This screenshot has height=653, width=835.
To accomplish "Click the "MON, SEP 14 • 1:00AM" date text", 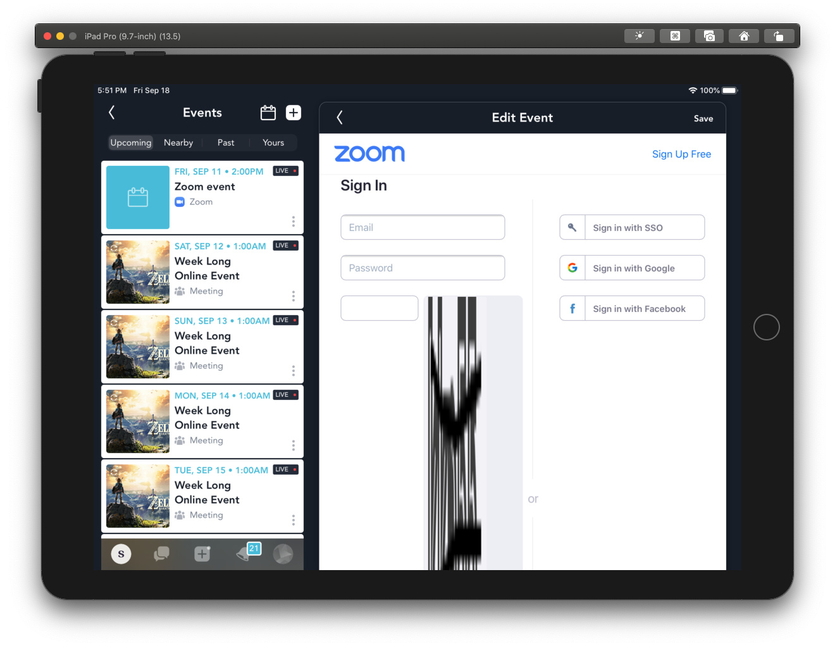I will (223, 395).
